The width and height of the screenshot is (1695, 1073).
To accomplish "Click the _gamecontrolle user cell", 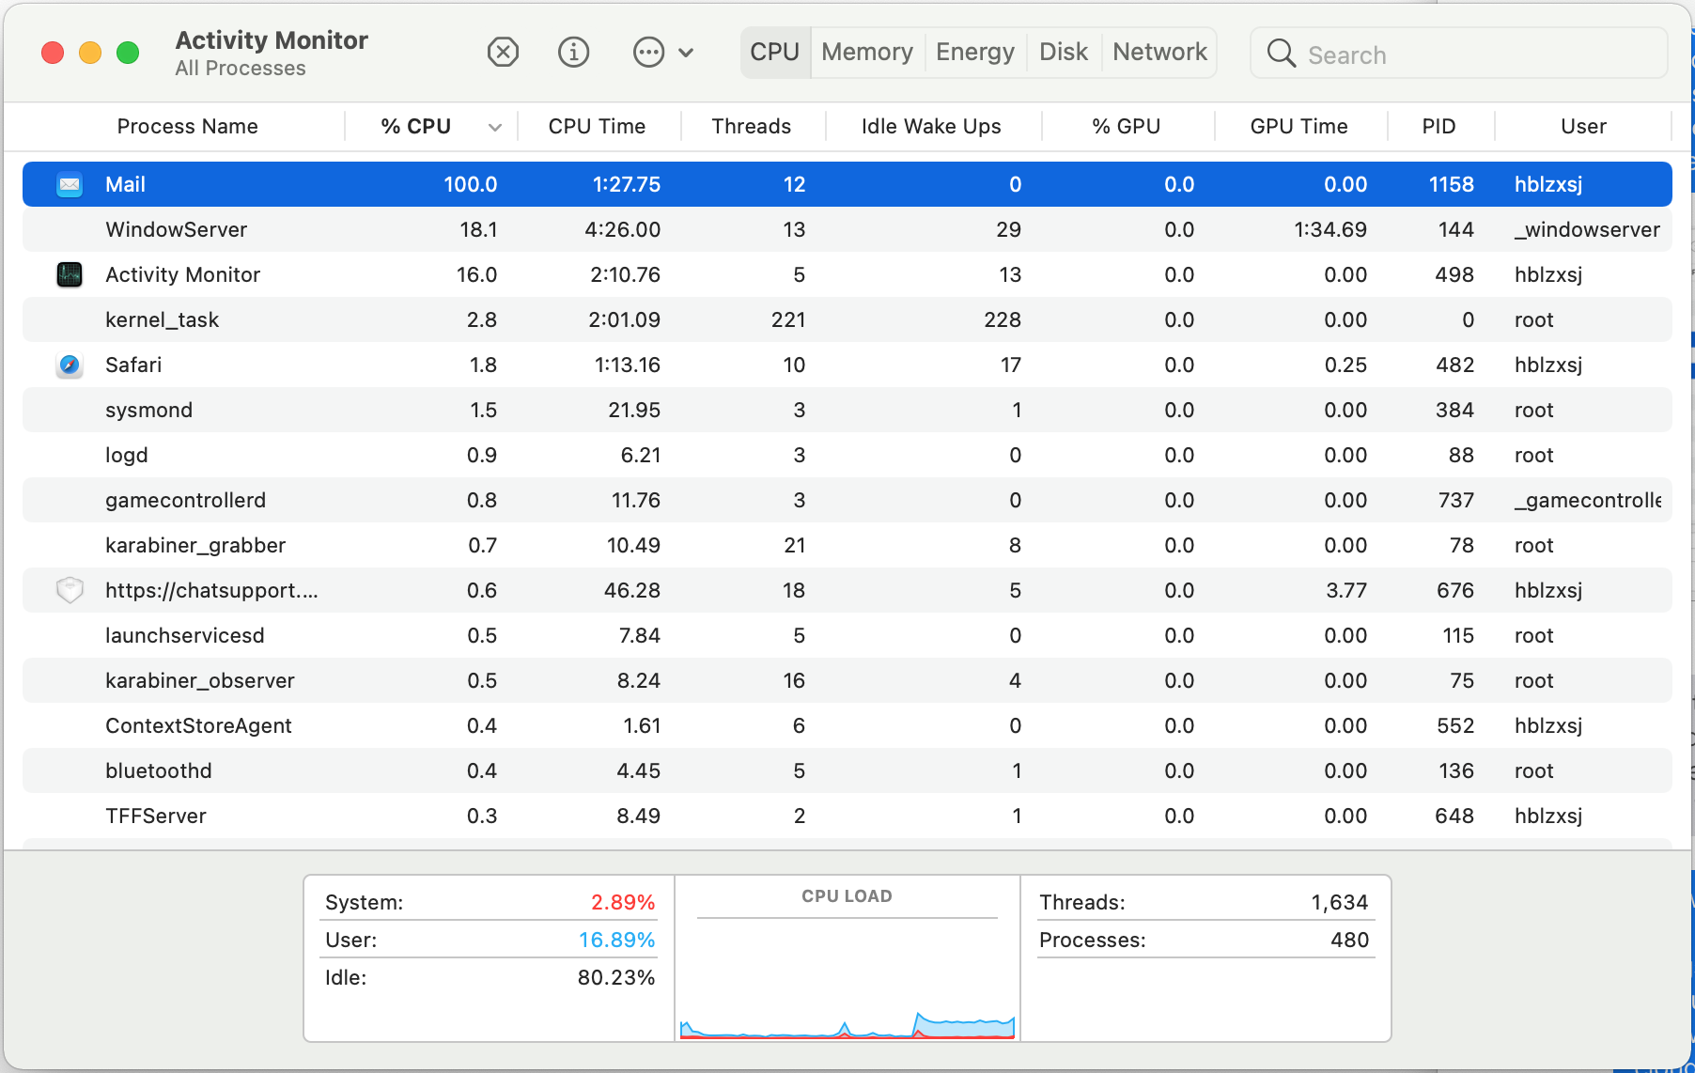I will (x=1588, y=500).
